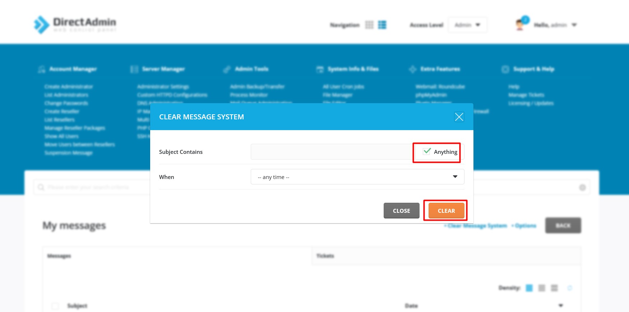Open the Tickets tab
This screenshot has height=312, width=629.
[325, 256]
